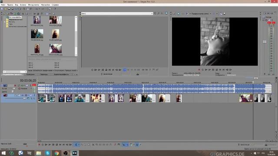Click Track FX icon on video track
The height and width of the screenshot is (156, 278).
pyautogui.click(x=23, y=95)
